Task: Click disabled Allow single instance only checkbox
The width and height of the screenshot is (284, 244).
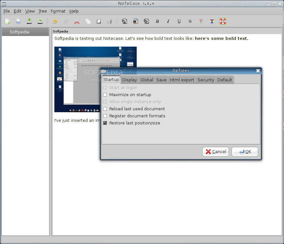Action: [x=105, y=102]
